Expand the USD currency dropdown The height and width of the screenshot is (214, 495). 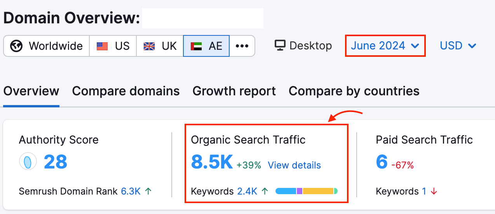pos(458,46)
